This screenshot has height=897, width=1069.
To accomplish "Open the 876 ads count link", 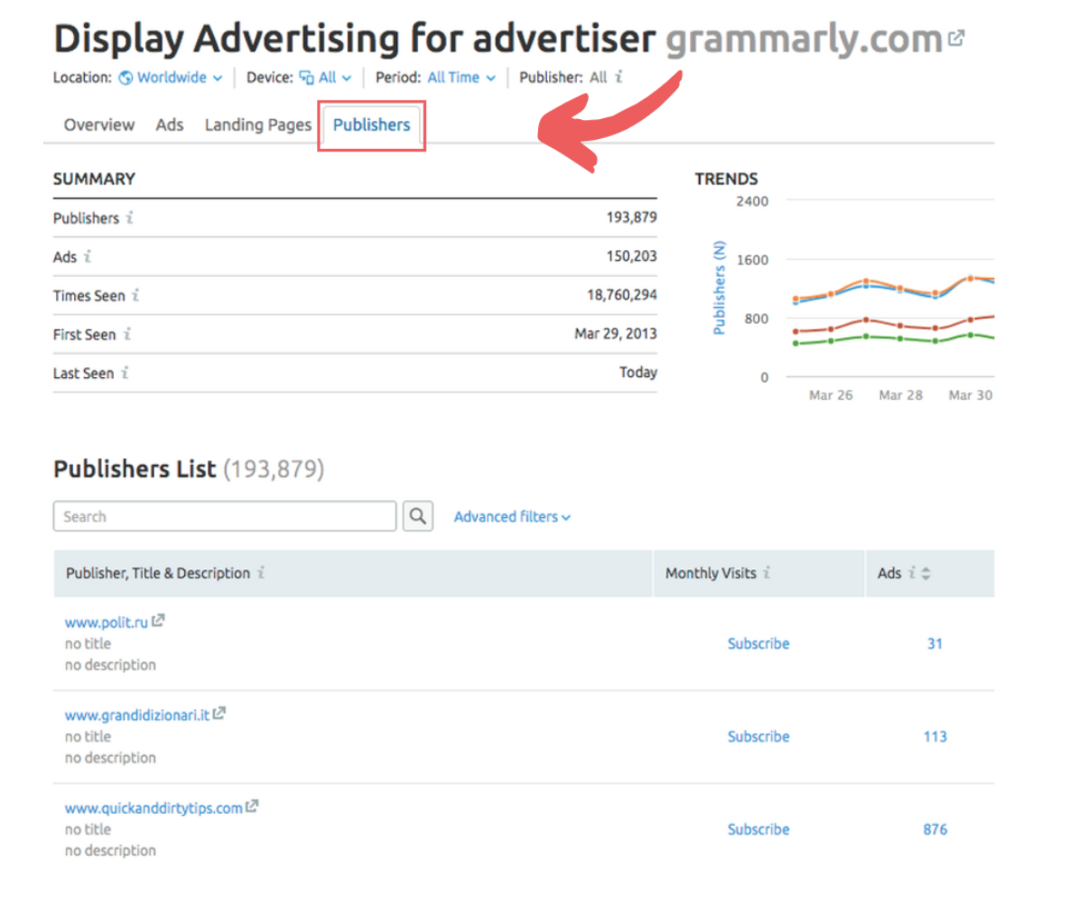I will (x=934, y=828).
